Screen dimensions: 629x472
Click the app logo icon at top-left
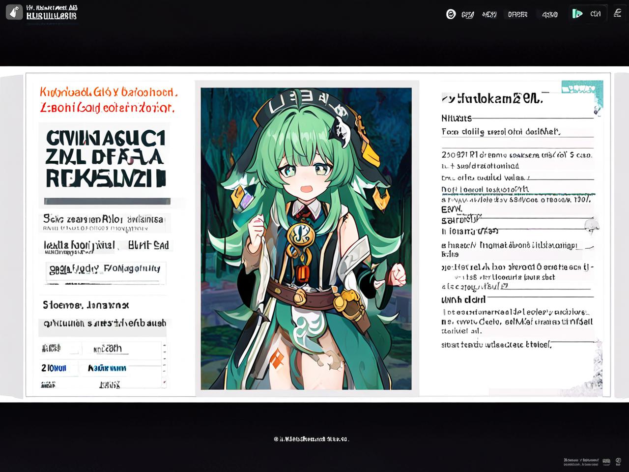click(x=14, y=12)
